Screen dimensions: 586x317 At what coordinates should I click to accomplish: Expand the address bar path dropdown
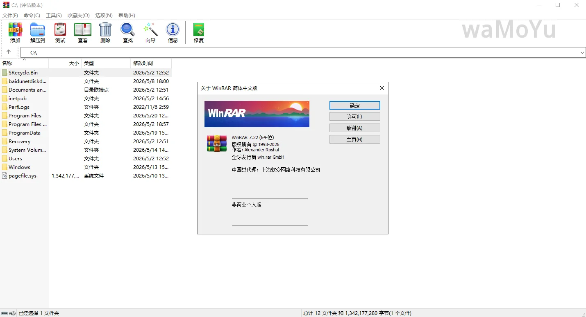coord(582,52)
